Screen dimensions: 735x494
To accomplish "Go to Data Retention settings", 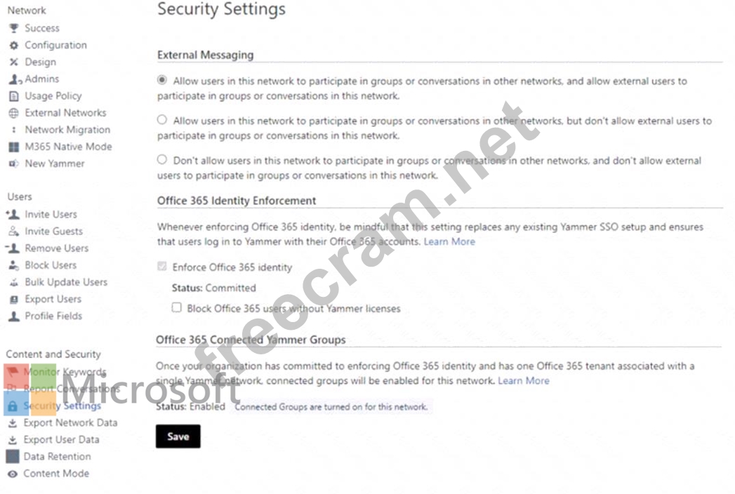I will [x=57, y=457].
